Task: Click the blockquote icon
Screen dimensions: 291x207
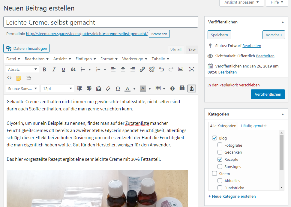Action: [x=73, y=69]
